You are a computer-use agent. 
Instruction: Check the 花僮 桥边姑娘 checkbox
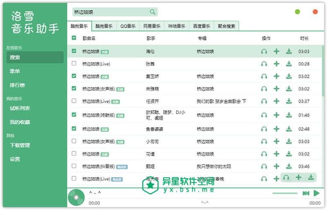[74, 154]
